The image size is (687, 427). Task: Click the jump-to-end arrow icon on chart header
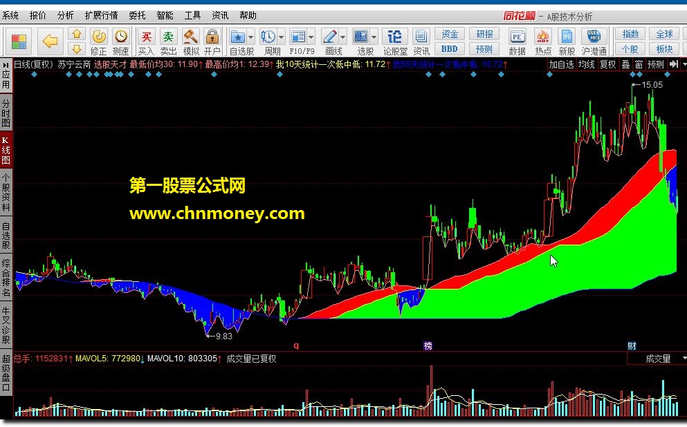674,64
